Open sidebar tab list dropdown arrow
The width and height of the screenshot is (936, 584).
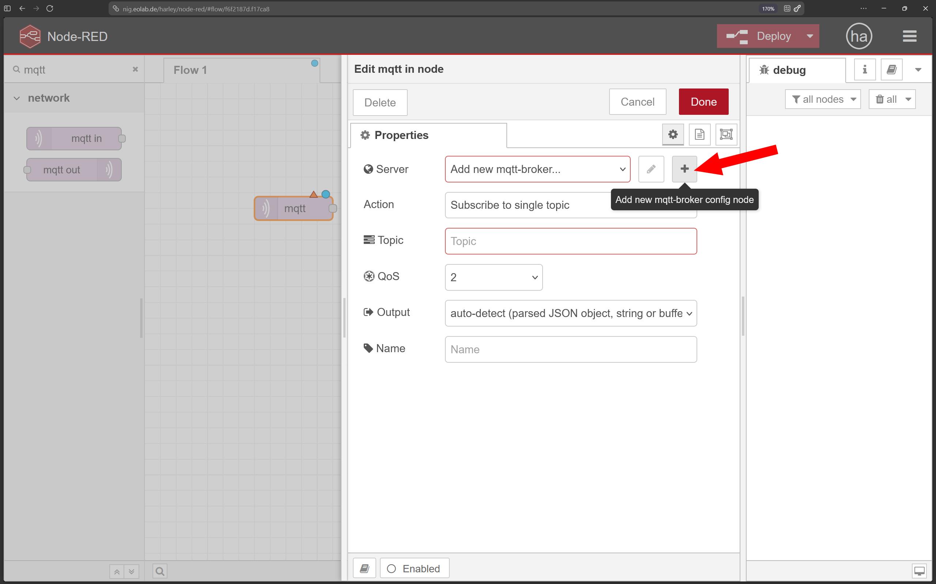point(918,70)
